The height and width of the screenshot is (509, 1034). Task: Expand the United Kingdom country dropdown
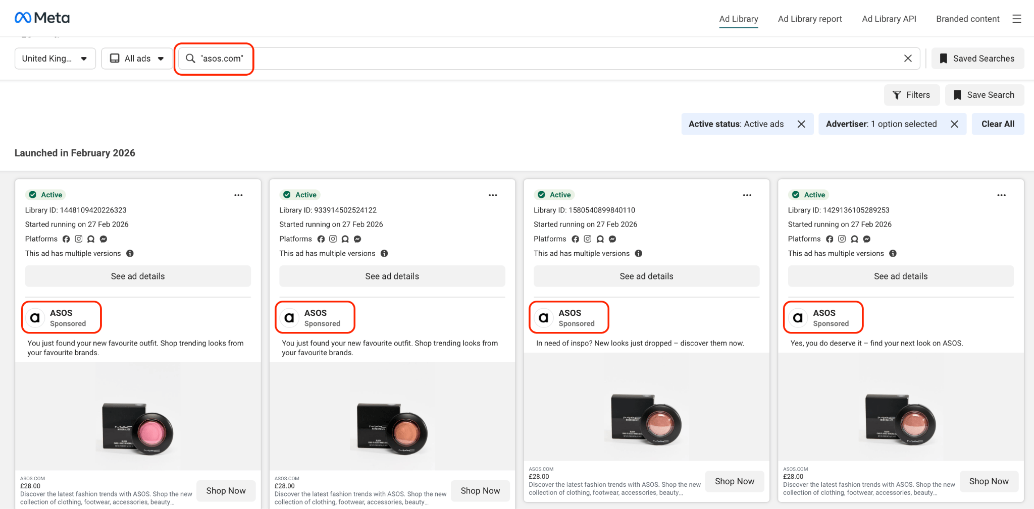pyautogui.click(x=55, y=59)
